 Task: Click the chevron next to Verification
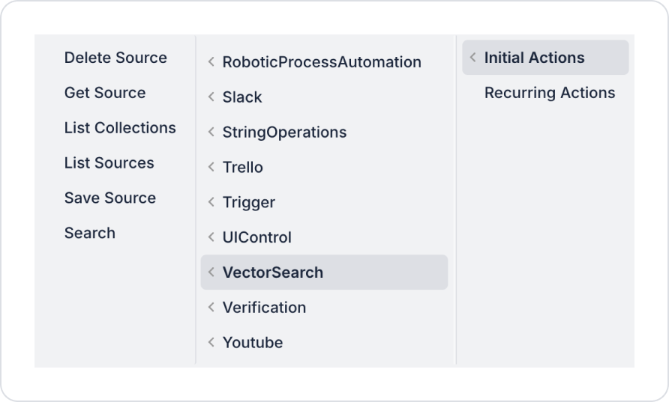point(211,308)
